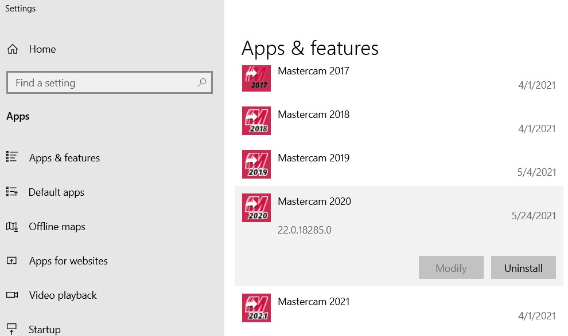Click the Default apps icon
Viewport: 568px width, 336px height.
[x=11, y=192]
